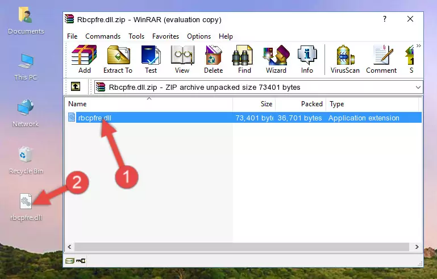Screen dimensions: 437x279
Task: Click the Test archive icon
Action: tap(151, 59)
